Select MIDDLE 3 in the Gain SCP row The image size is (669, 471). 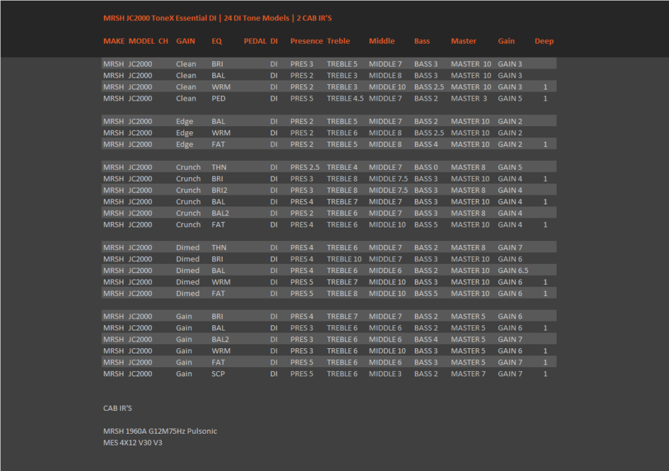tap(385, 374)
